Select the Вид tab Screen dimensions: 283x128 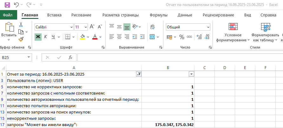247,15
